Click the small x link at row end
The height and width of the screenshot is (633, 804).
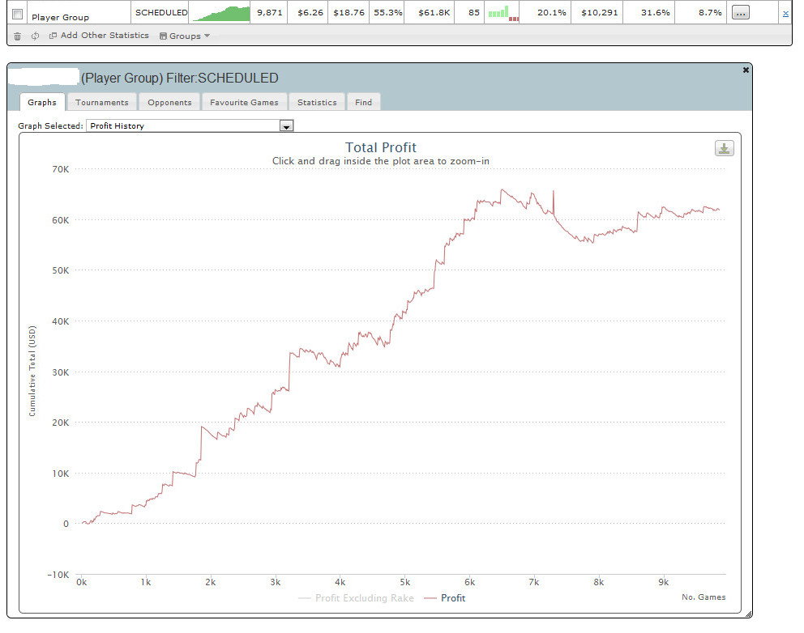[x=785, y=14]
